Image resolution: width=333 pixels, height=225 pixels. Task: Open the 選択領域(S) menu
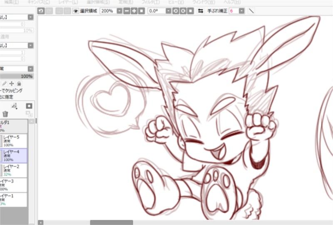click(98, 2)
